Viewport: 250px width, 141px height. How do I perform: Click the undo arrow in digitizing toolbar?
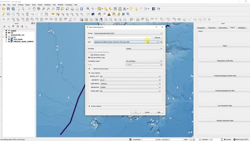point(4,20)
